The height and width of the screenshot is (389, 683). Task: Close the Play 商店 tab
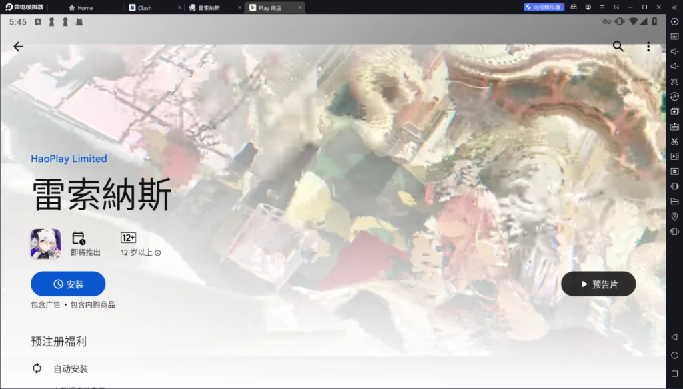(299, 7)
